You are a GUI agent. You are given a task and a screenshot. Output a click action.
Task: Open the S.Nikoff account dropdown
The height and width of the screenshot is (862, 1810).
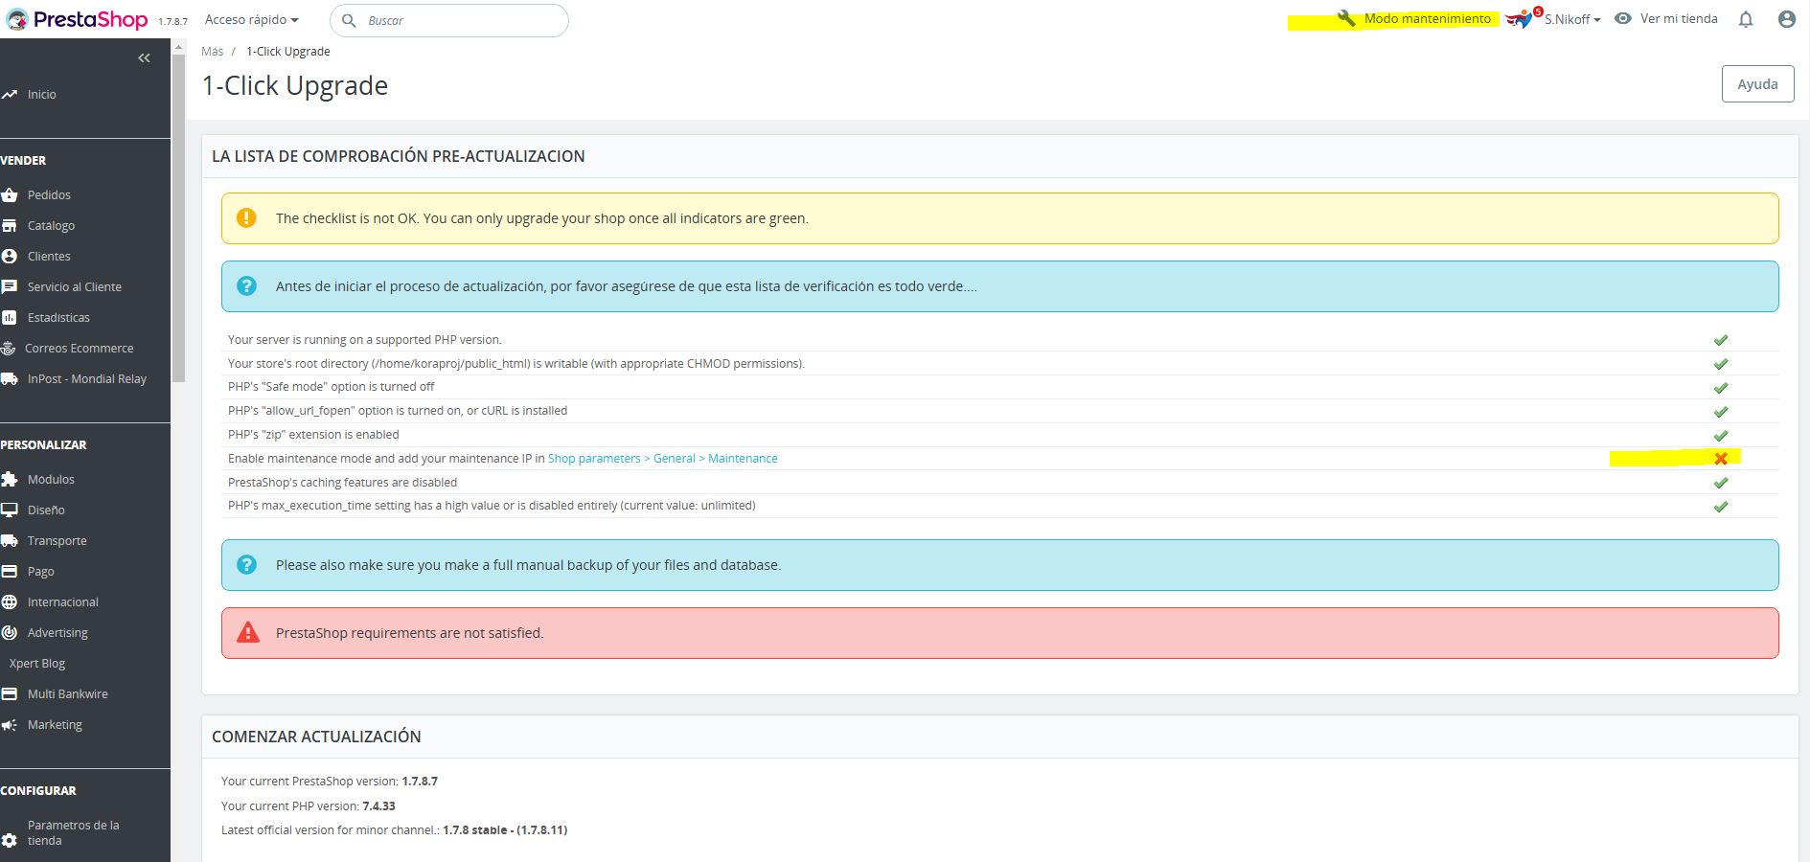click(x=1572, y=19)
